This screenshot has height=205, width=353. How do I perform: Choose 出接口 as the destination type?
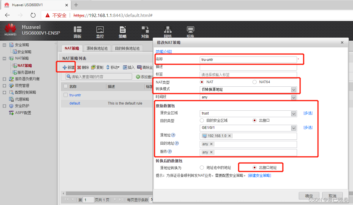254,120
